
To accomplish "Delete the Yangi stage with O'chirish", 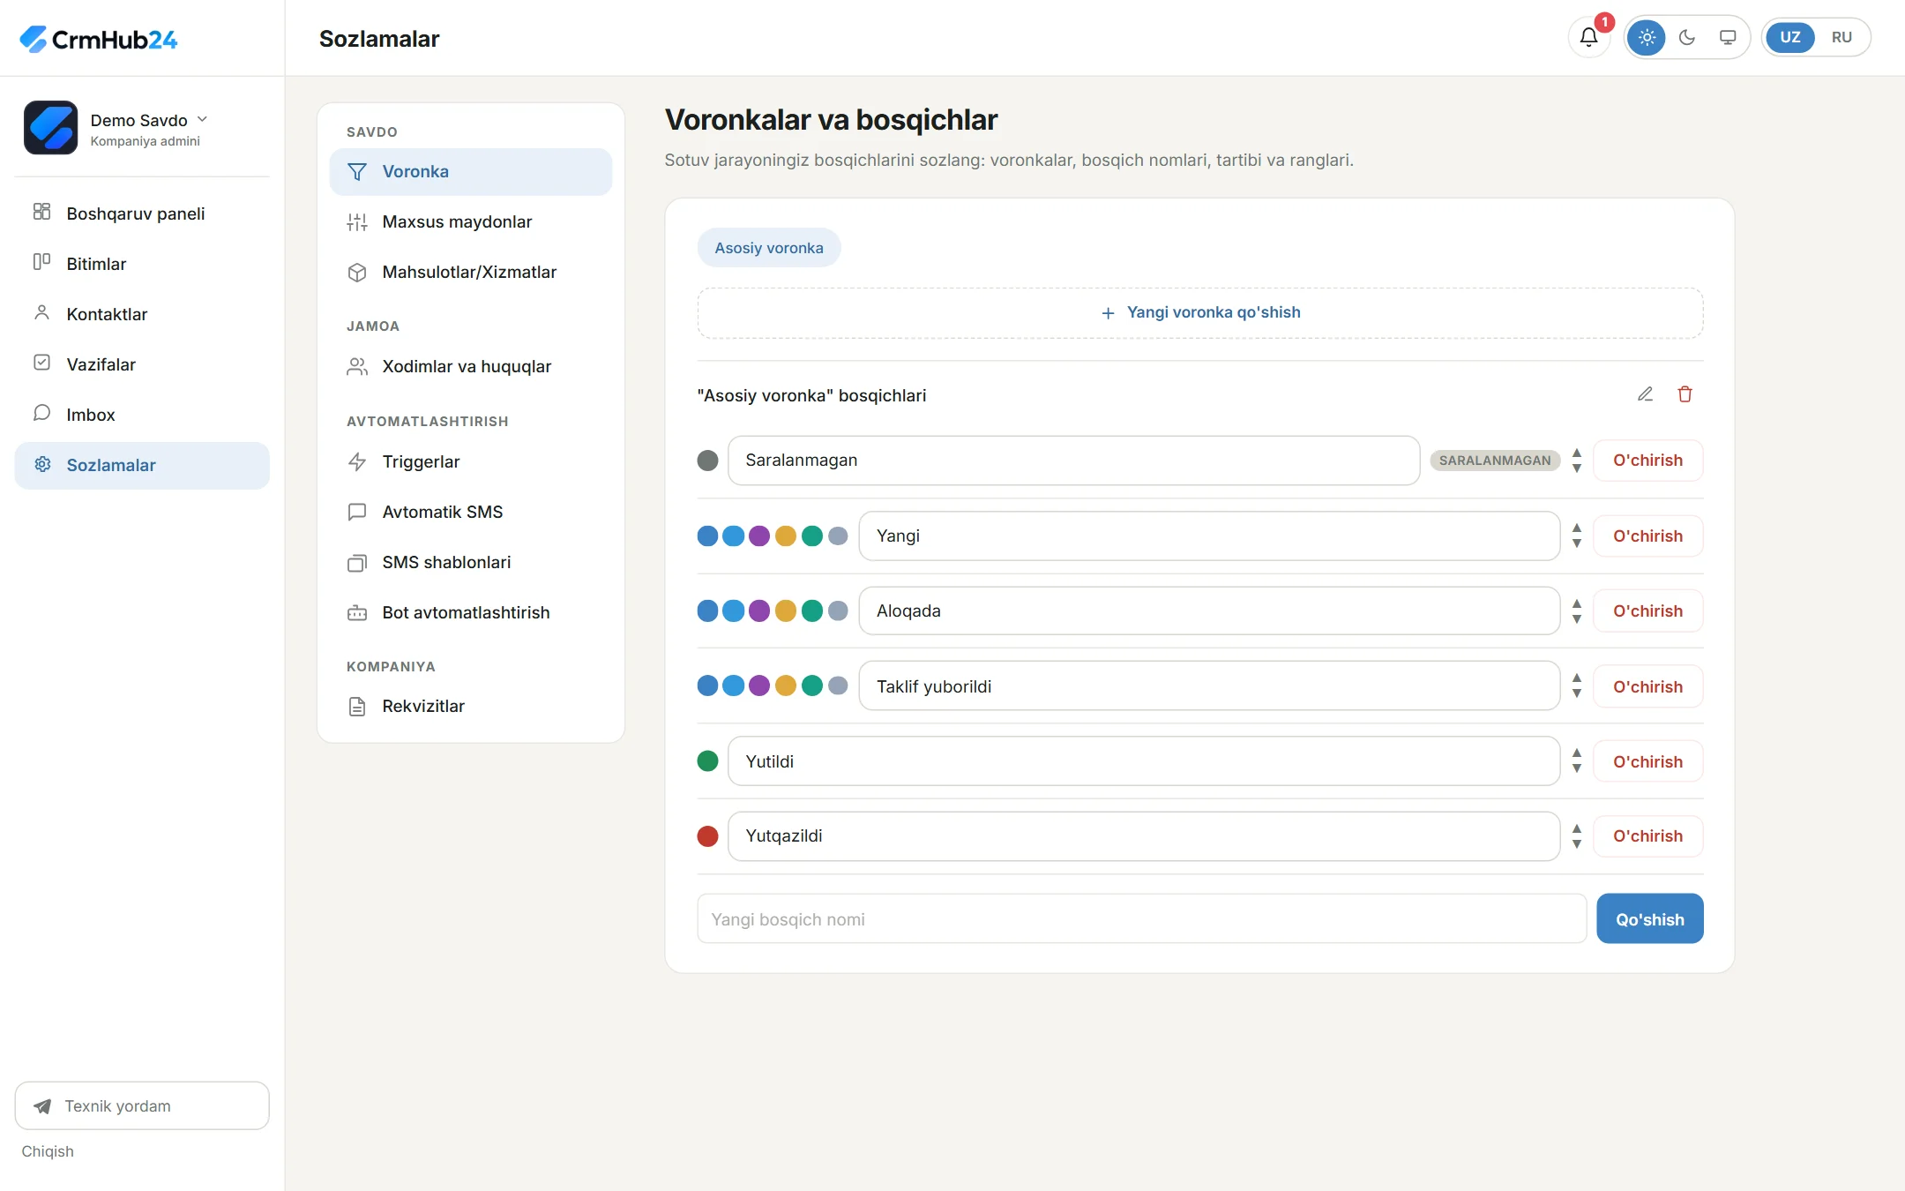I will point(1647,536).
